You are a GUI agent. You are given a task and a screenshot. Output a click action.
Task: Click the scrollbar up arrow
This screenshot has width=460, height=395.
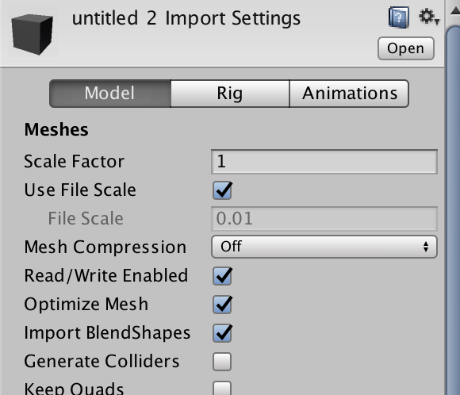[454, 11]
